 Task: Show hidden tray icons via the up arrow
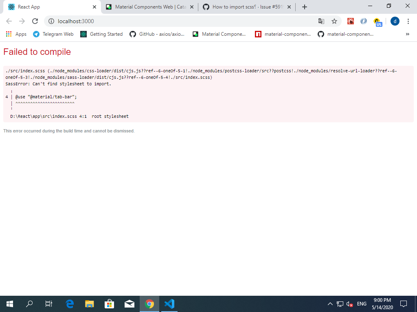click(x=330, y=303)
